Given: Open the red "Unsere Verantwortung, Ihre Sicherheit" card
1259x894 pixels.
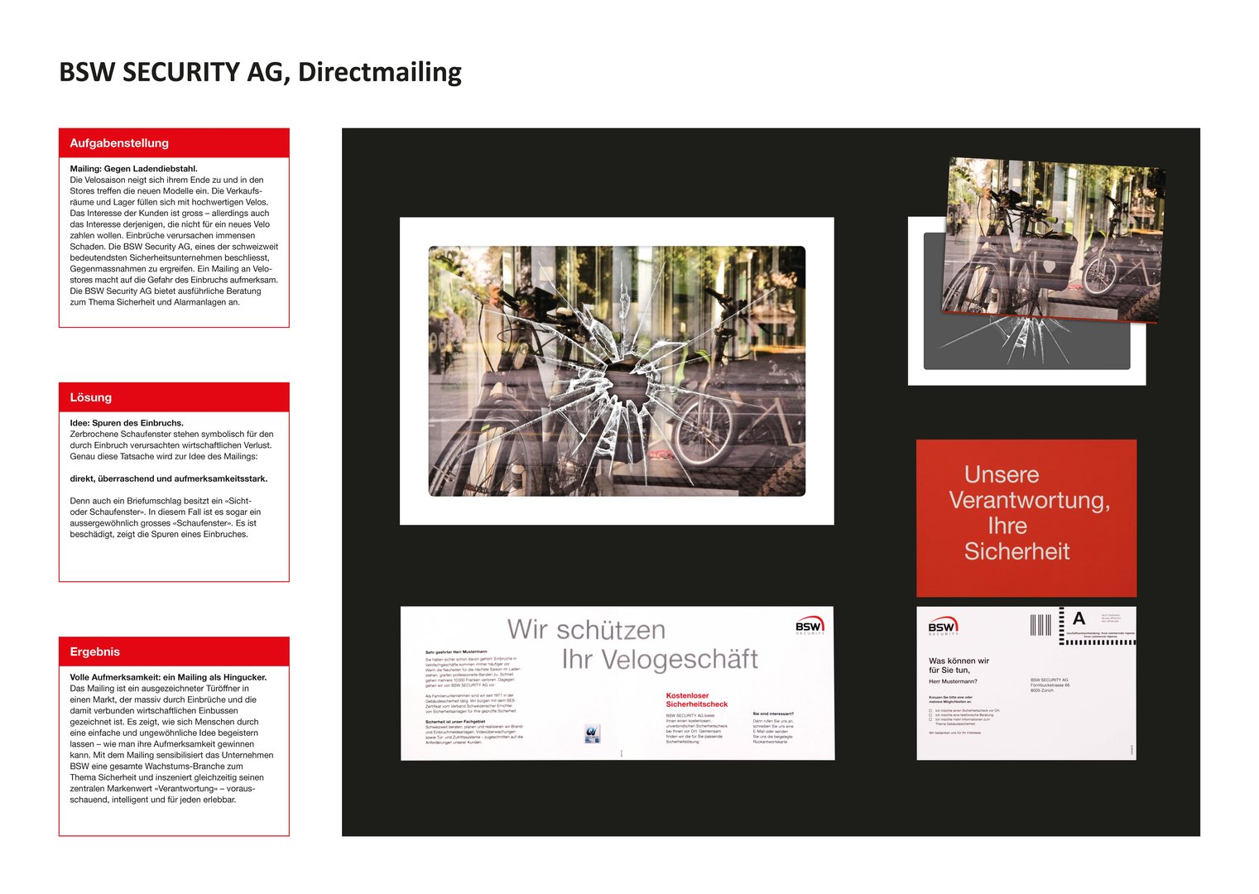Looking at the screenshot, I should pyautogui.click(x=1026, y=518).
